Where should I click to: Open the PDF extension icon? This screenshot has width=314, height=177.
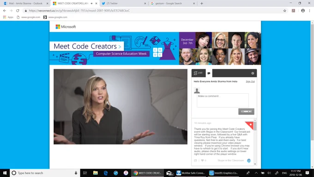293,11
